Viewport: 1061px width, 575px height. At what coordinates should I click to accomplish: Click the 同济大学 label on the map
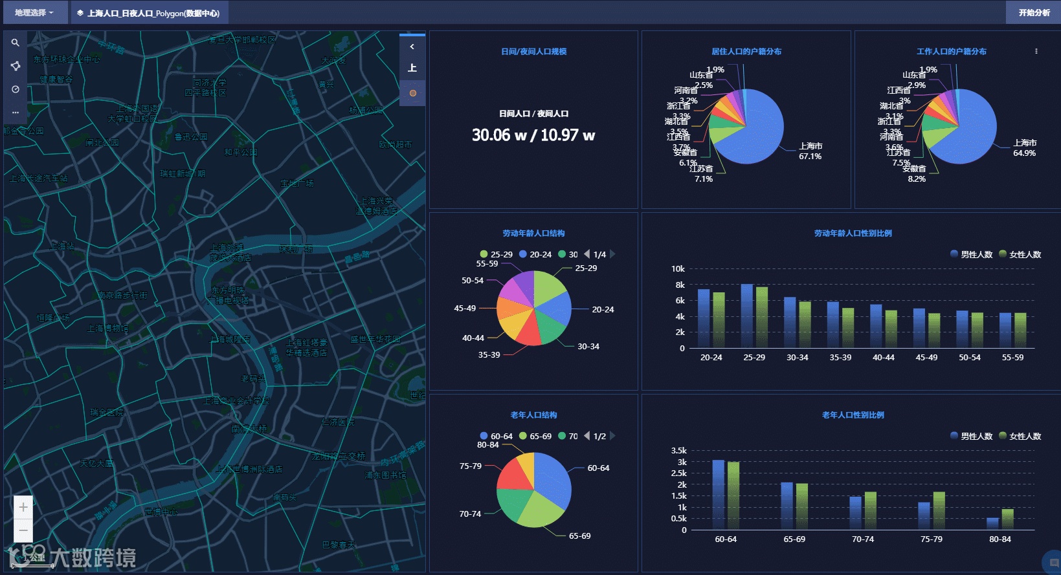click(x=209, y=83)
